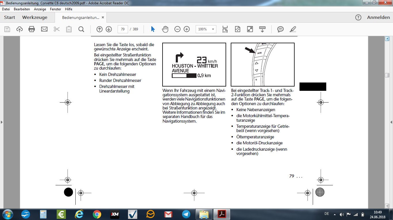Viewport: 393px width, 220px height.
Task: Go to the next page arrow
Action: pos(108,29)
